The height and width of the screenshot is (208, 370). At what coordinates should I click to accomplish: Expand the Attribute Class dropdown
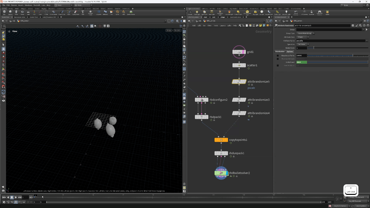(x=302, y=37)
